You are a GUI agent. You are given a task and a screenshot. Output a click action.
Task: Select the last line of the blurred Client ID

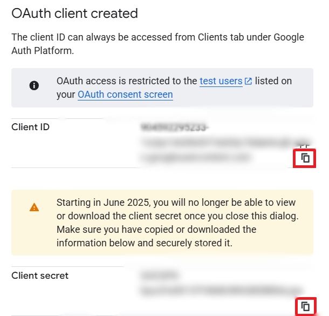pyautogui.click(x=195, y=157)
